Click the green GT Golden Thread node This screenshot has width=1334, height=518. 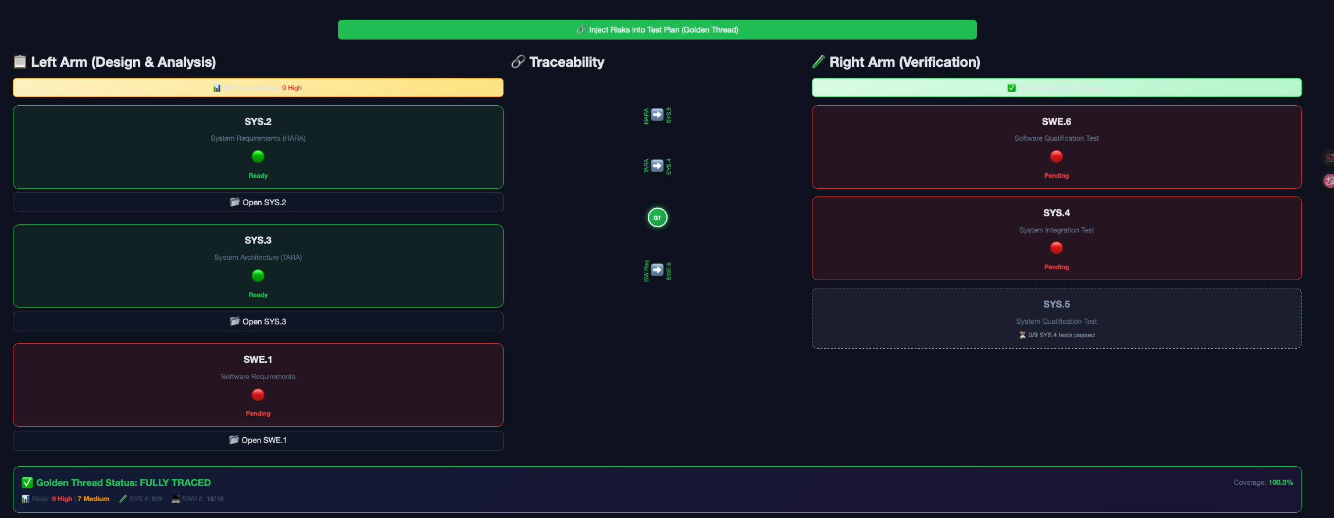657,217
